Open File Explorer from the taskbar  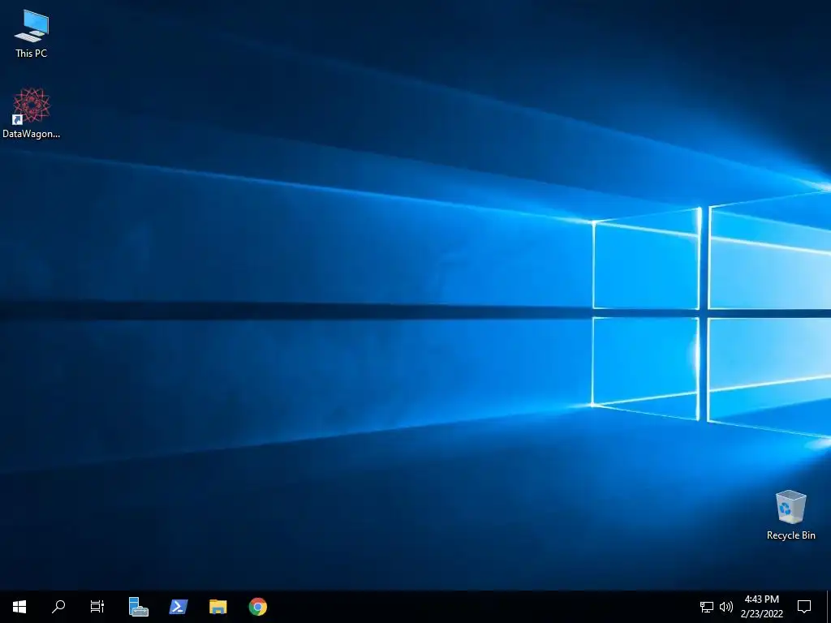point(217,607)
